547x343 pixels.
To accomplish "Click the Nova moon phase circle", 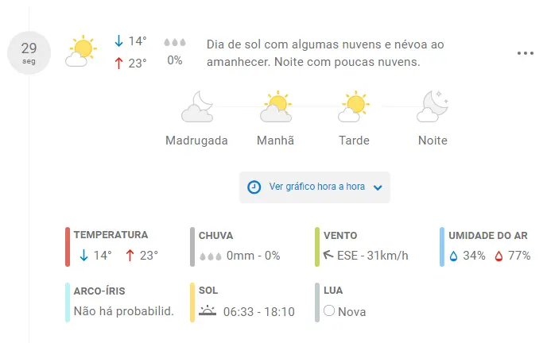I will (x=329, y=310).
